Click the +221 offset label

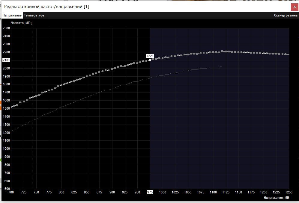click(150, 56)
